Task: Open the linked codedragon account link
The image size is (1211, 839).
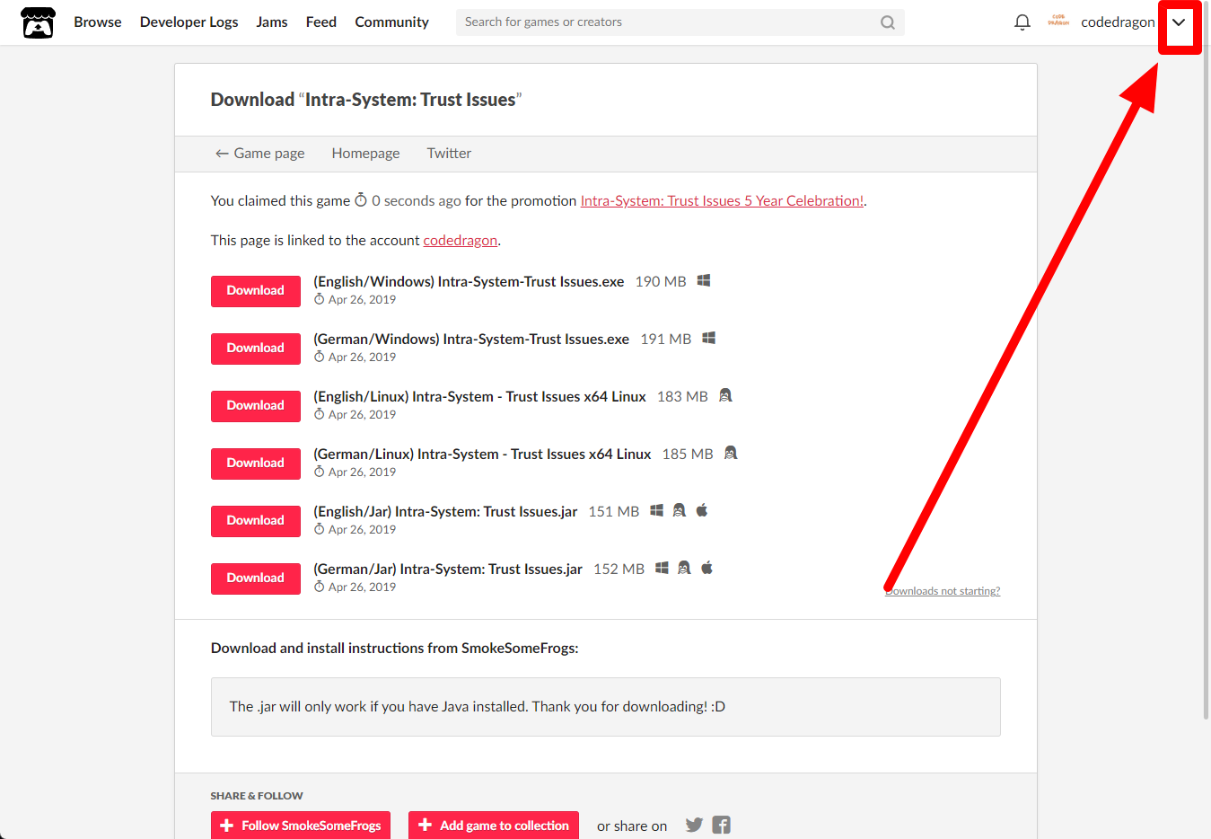Action: [460, 241]
